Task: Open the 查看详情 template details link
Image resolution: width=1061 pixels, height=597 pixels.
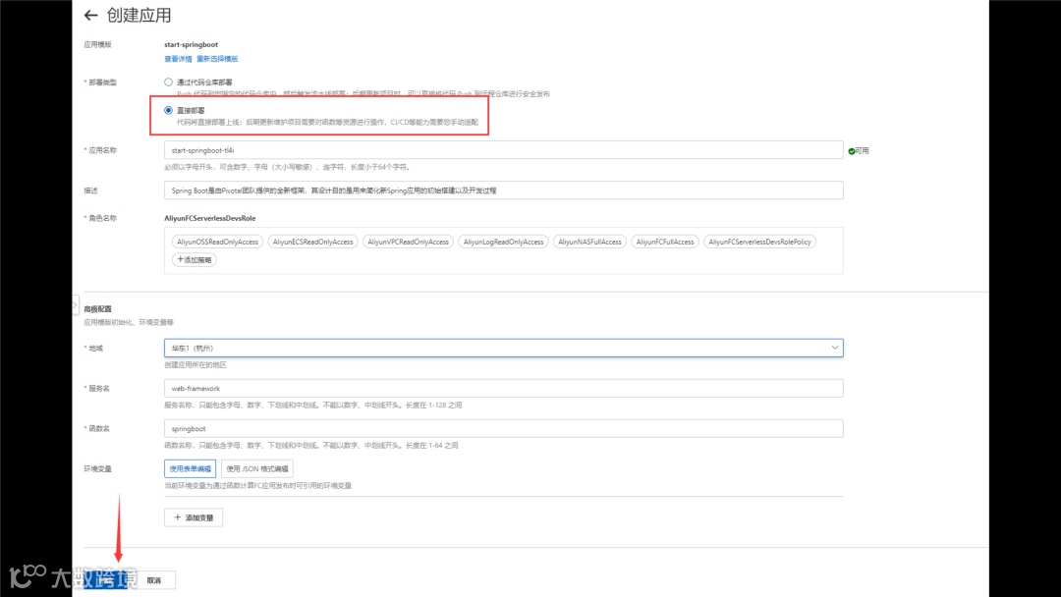Action: coord(178,59)
